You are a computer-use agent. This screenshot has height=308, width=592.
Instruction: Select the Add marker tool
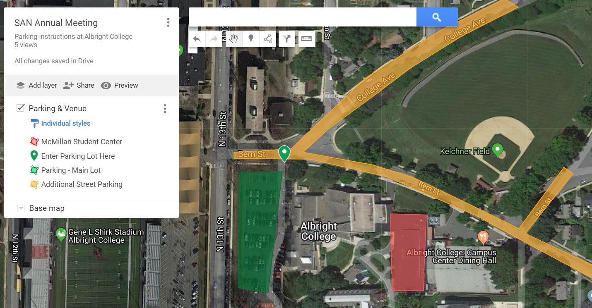[251, 39]
